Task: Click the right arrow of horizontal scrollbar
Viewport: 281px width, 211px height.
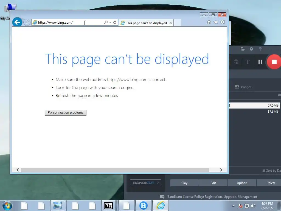Action: pyautogui.click(x=221, y=170)
